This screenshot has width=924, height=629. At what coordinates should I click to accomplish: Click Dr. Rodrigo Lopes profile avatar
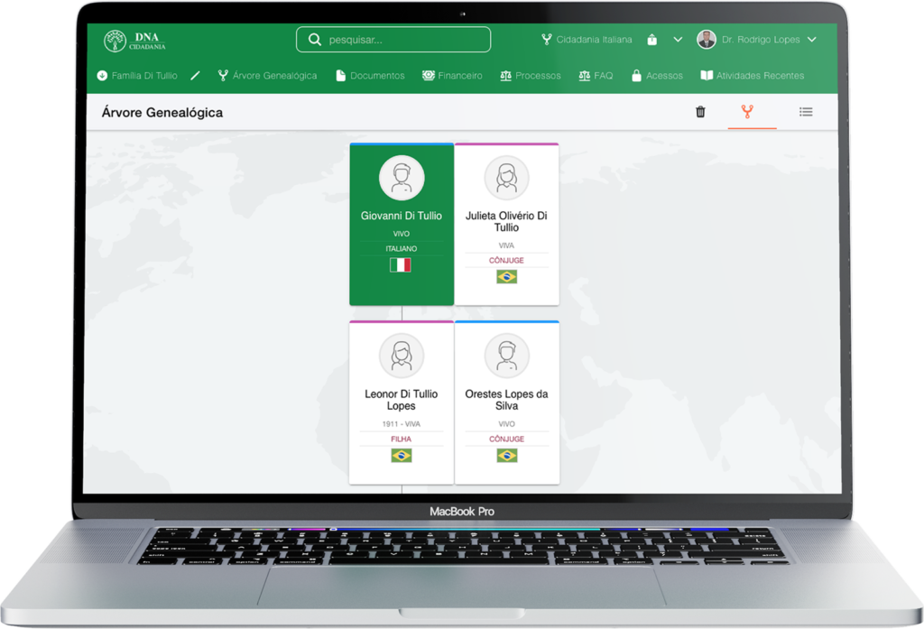point(707,40)
